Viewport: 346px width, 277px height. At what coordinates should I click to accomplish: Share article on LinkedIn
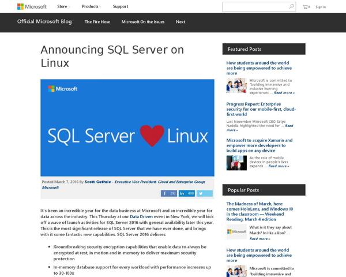click(187, 193)
